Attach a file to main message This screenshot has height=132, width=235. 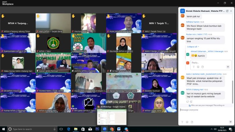192,122
